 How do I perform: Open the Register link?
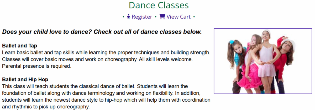tap(142, 17)
